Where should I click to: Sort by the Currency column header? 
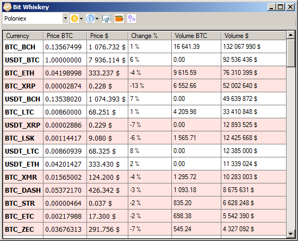(x=23, y=36)
